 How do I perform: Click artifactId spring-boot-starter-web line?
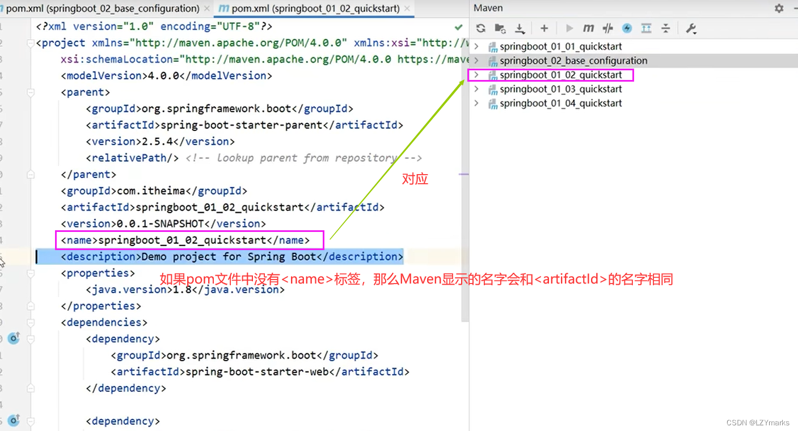click(260, 371)
